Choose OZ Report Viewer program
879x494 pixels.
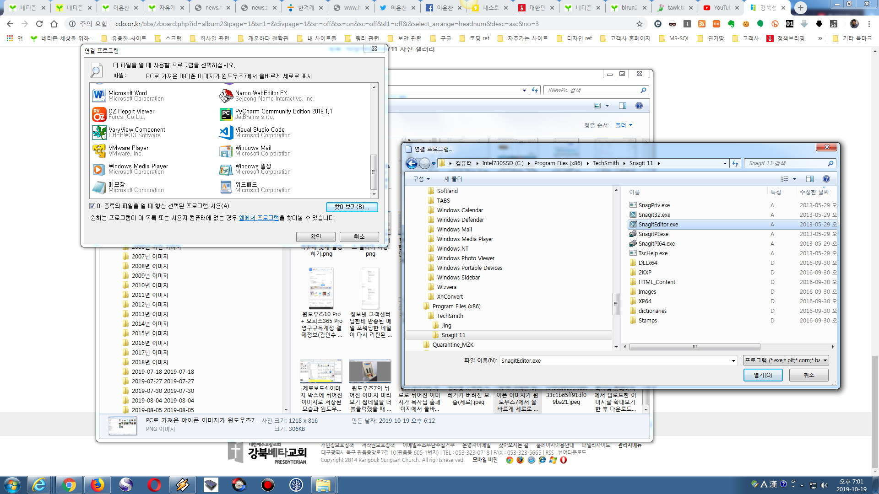124,114
